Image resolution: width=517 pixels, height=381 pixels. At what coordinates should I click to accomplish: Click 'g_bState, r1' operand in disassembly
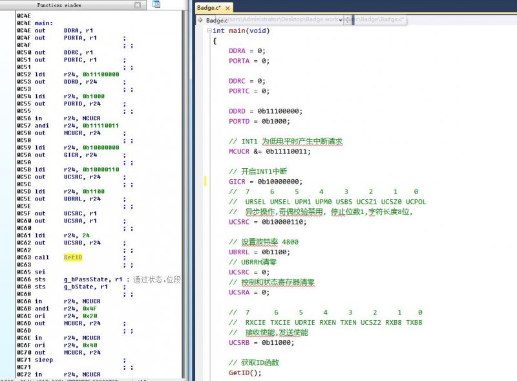pyautogui.click(x=86, y=287)
